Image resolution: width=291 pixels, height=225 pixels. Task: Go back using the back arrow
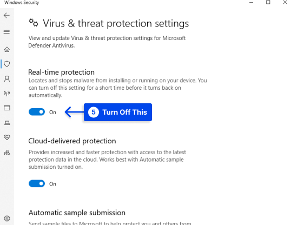tap(6, 15)
